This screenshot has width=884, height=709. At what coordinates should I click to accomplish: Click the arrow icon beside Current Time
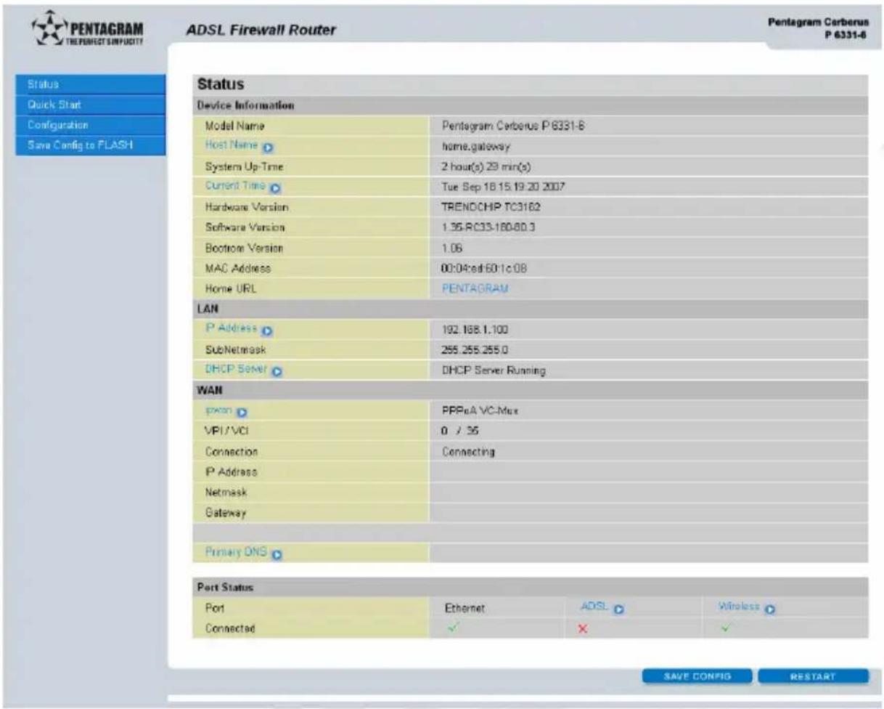[277, 187]
